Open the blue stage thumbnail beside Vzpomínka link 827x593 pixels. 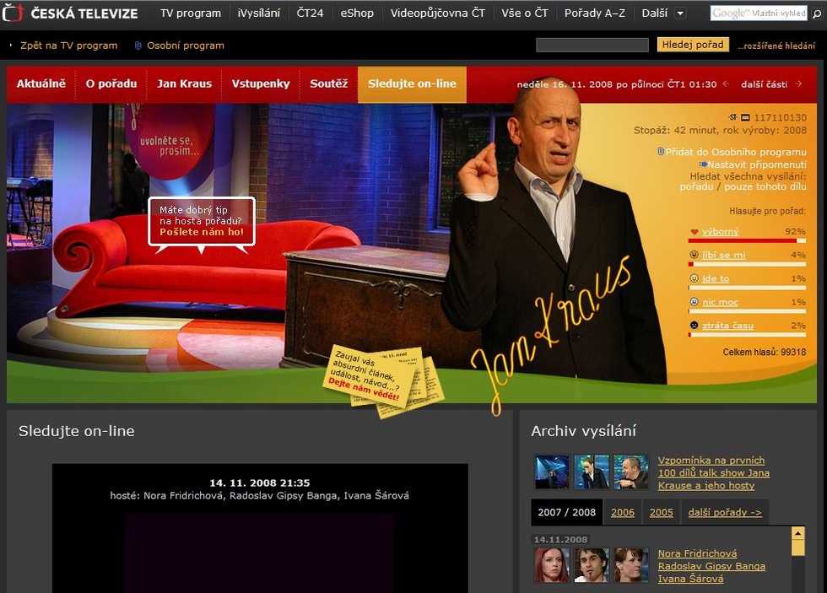[x=552, y=472]
